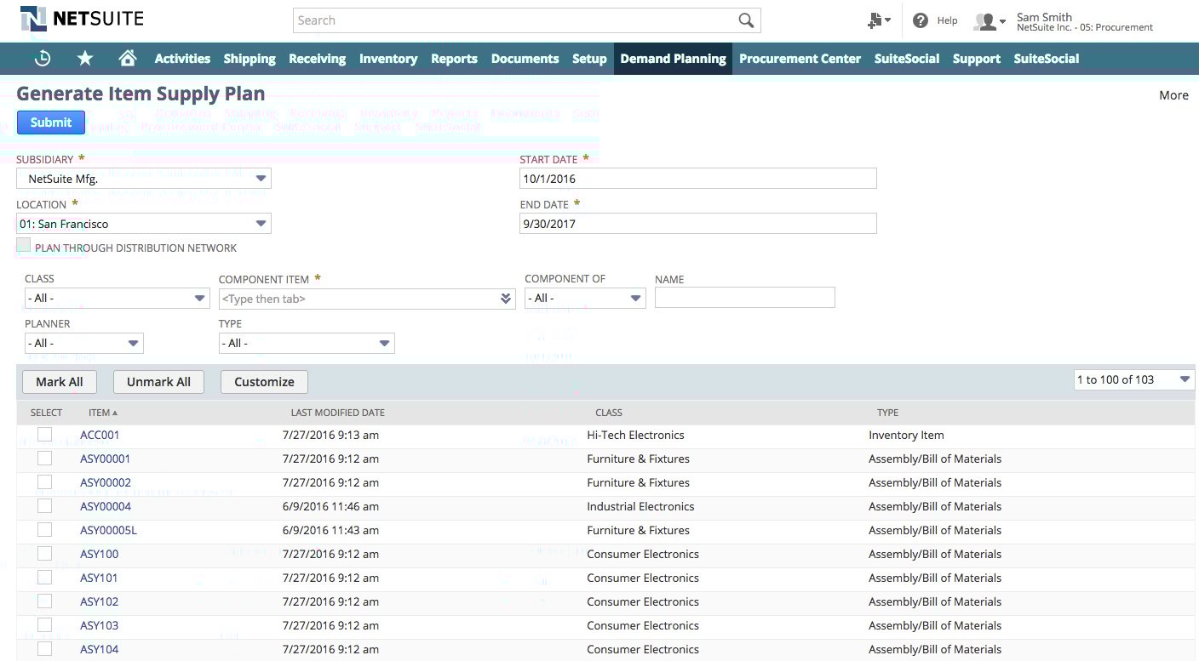Click the Customize button
Image resolution: width=1199 pixels, height=661 pixels.
click(x=264, y=382)
